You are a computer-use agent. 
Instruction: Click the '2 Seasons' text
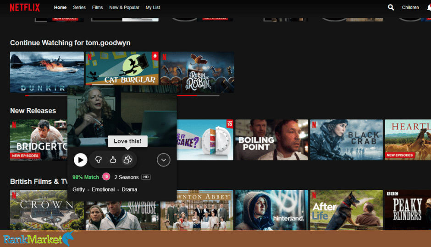(x=127, y=177)
